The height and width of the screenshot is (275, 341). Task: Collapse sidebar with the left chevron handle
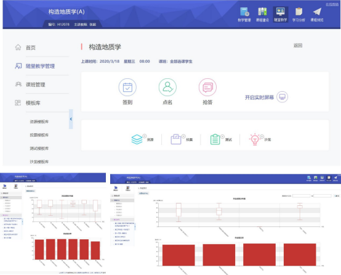(x=71, y=119)
